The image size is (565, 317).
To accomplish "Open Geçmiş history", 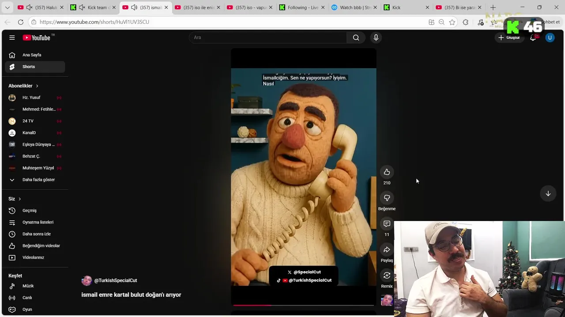I will [x=35, y=210].
